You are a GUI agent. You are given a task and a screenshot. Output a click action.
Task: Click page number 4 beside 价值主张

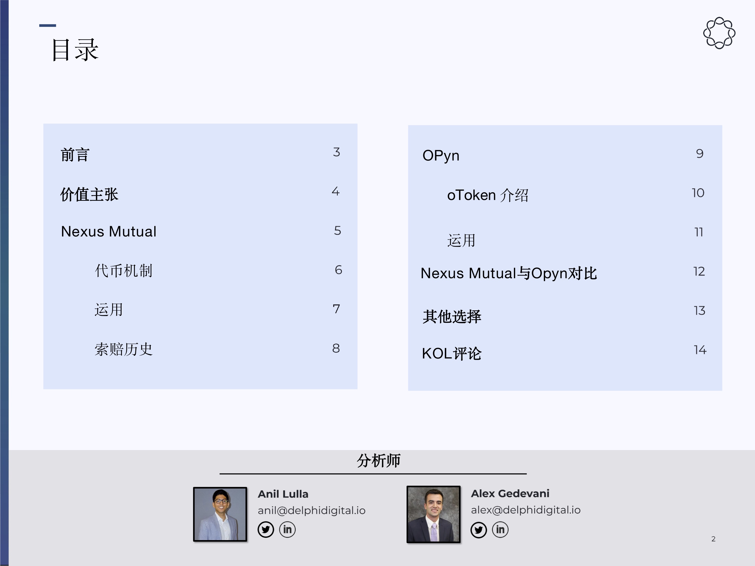[x=336, y=191]
